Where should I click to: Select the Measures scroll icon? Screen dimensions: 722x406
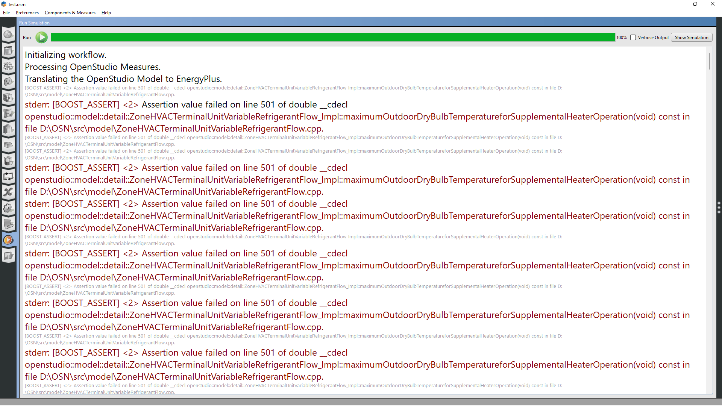[8, 224]
